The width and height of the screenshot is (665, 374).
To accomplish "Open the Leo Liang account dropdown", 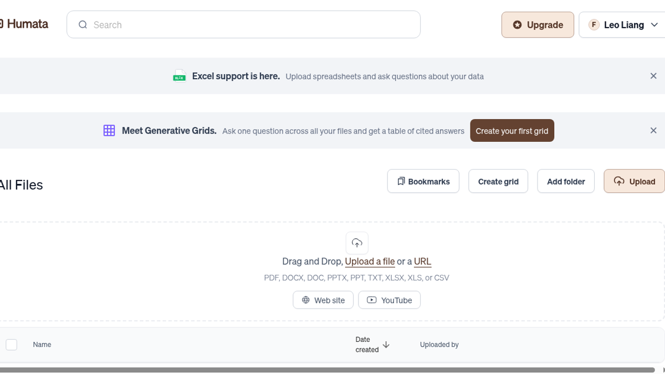I will click(x=622, y=25).
